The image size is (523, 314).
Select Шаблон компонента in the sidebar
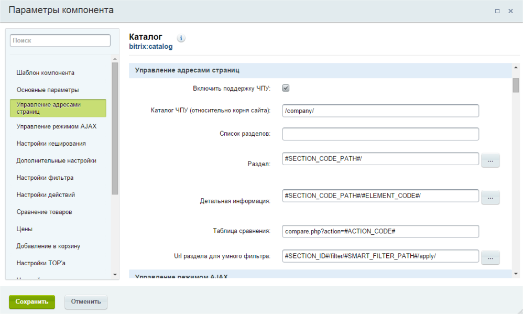click(46, 73)
